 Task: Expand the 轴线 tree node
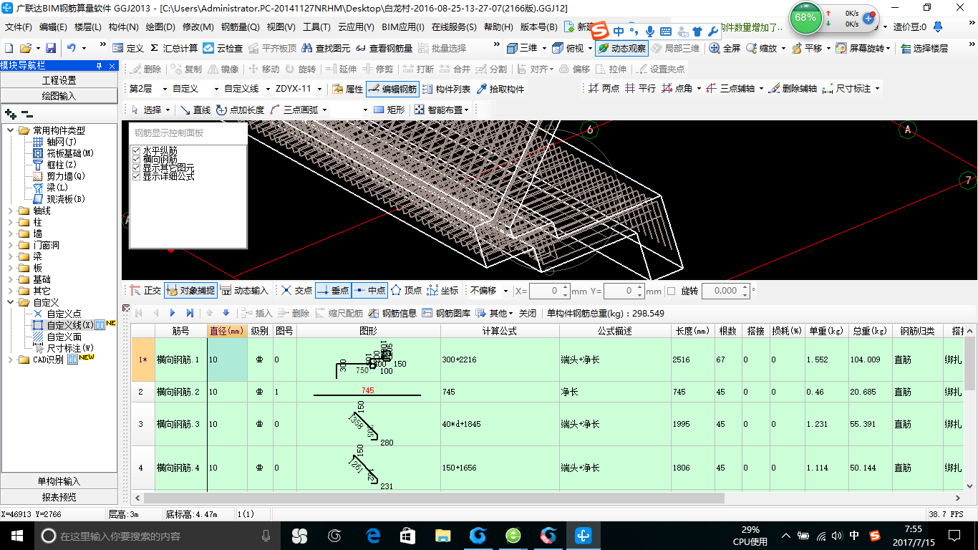(x=11, y=211)
